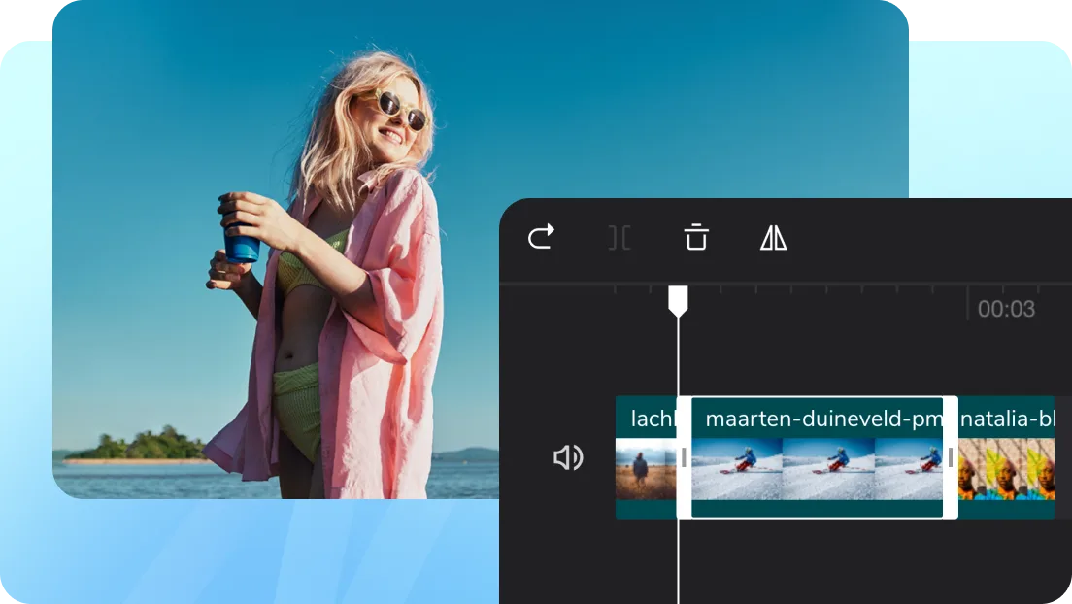Click the greyed-out split clip icon

coord(619,237)
